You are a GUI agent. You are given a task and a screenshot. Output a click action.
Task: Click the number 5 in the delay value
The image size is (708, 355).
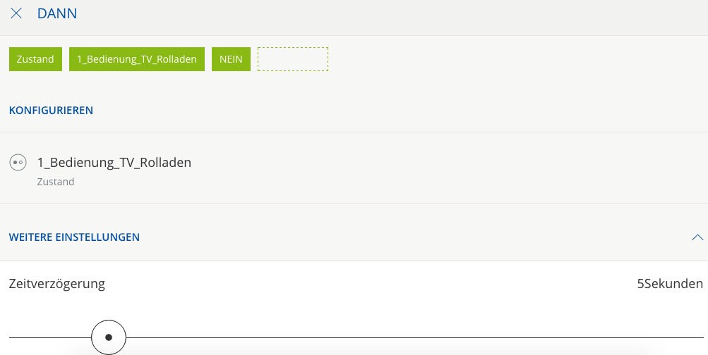click(x=640, y=284)
